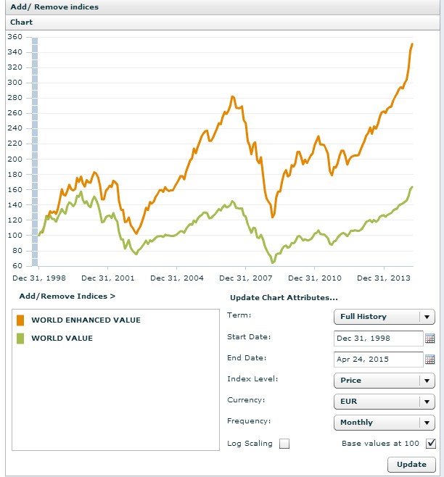Click the Start Date input field
Image resolution: width=444 pixels, height=477 pixels.
(377, 339)
